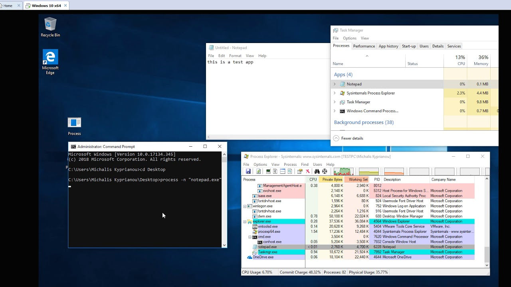
Task: Collapse the explorer.exe process tree
Action: pos(245,222)
